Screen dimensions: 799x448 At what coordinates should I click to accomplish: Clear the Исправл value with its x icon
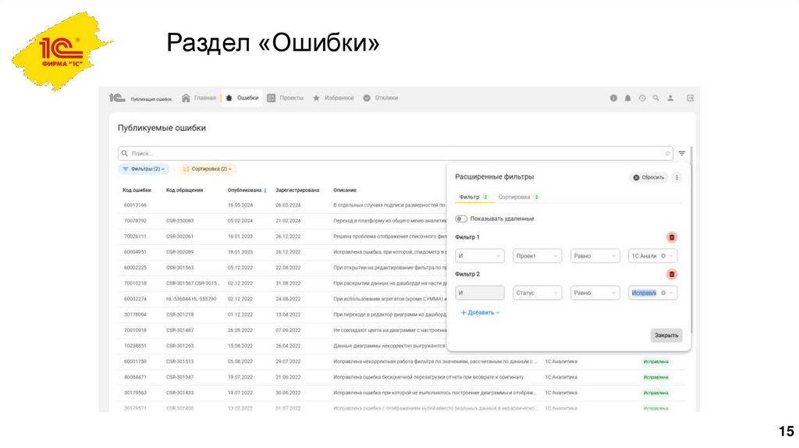tap(663, 293)
